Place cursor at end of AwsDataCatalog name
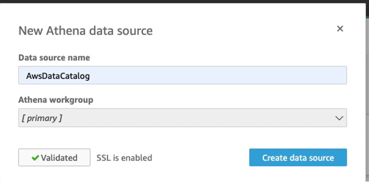The image size is (369, 182). point(90,76)
